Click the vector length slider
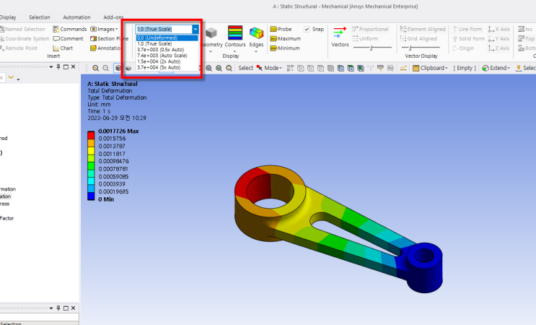The height and width of the screenshot is (325, 536). (x=372, y=48)
